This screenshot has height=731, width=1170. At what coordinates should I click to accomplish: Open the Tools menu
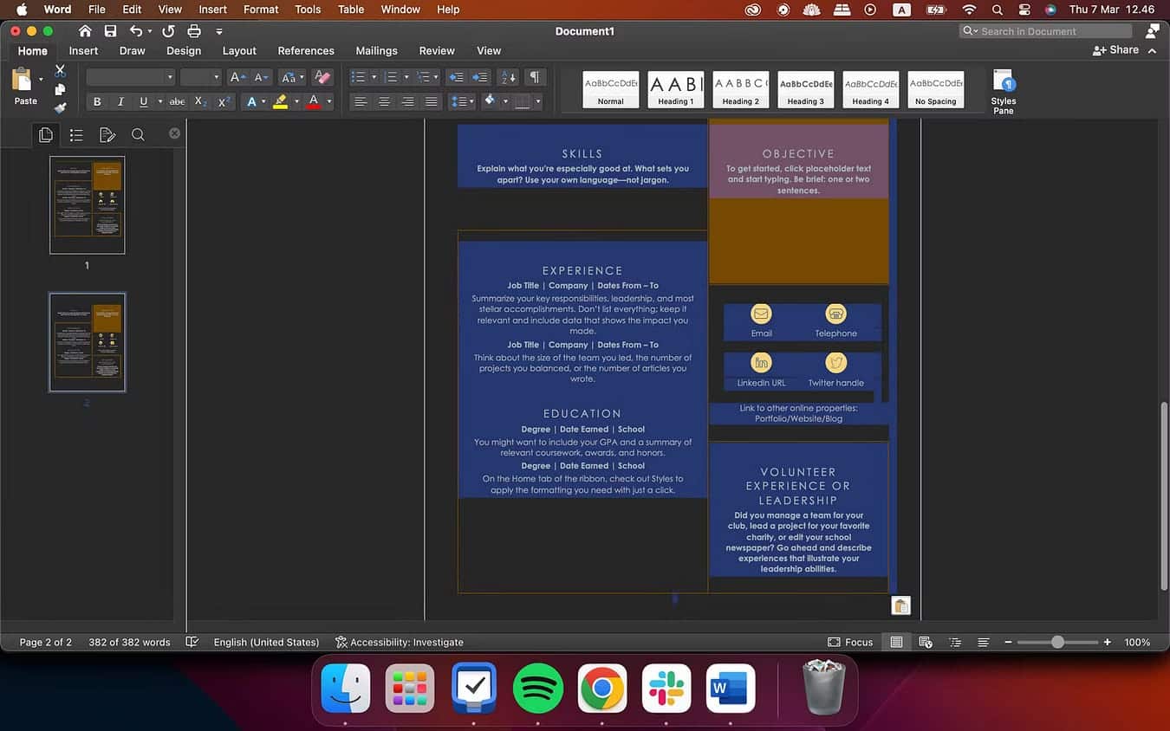[306, 10]
